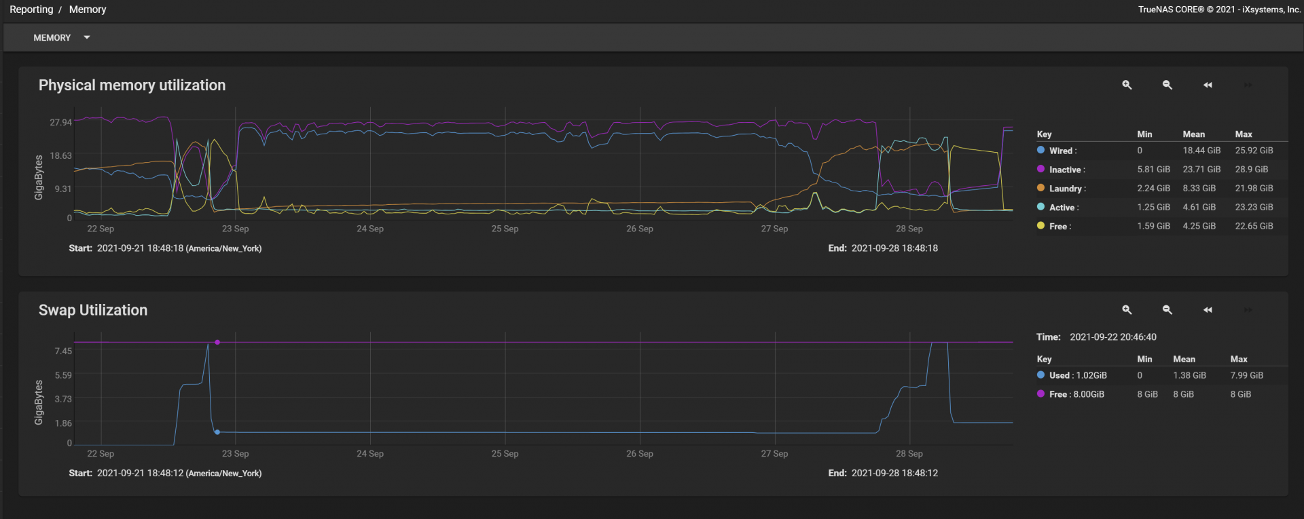Select the 'Inactive :' legend label
Screen dimensions: 1304x519
(x=1067, y=170)
